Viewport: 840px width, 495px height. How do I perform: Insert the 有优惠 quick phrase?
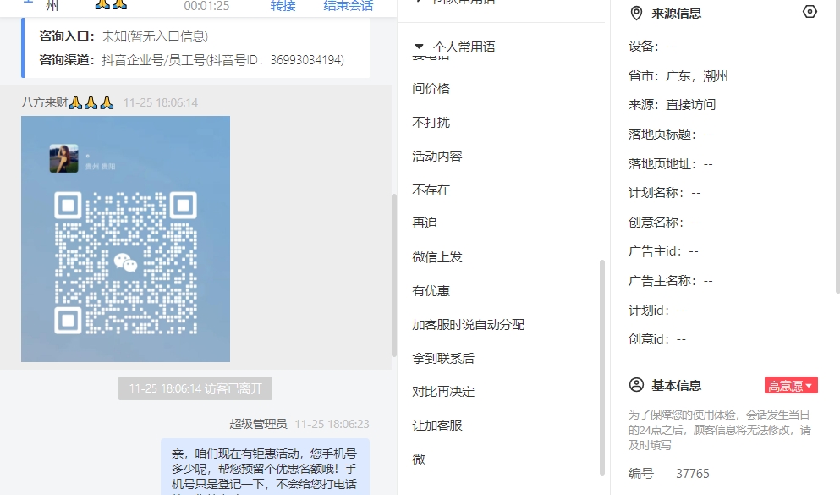(431, 291)
